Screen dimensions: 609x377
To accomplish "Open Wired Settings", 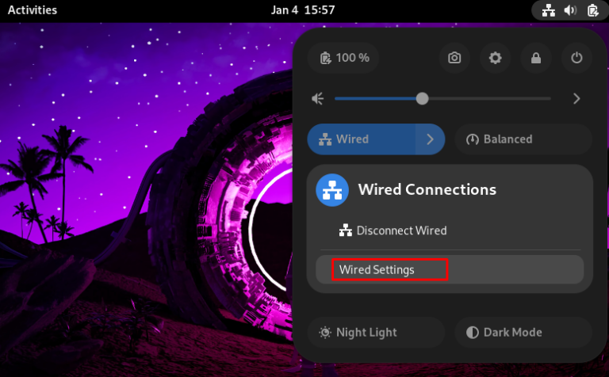I will coord(389,270).
